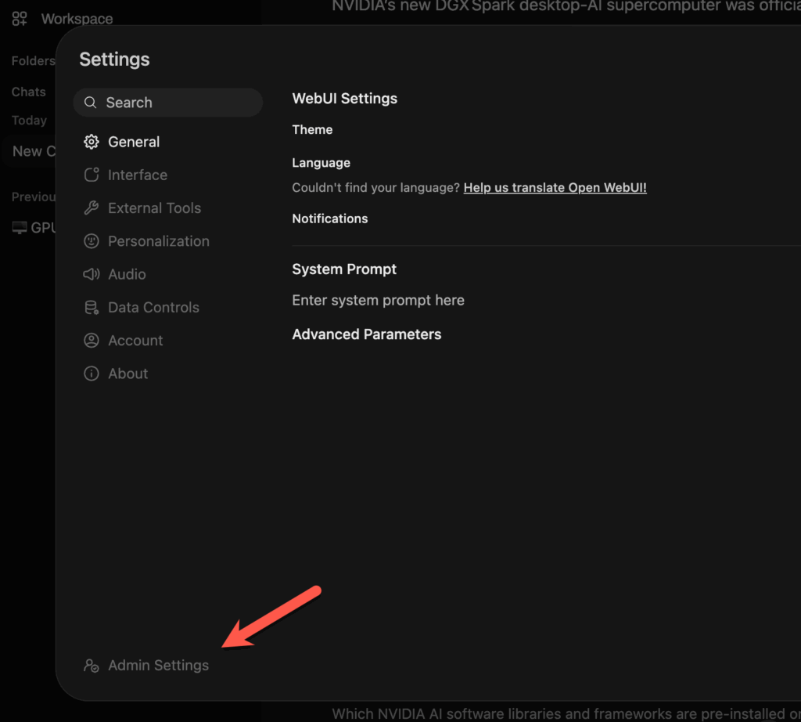The width and height of the screenshot is (801, 722).
Task: Expand the Folders section in sidebar
Action: point(33,61)
